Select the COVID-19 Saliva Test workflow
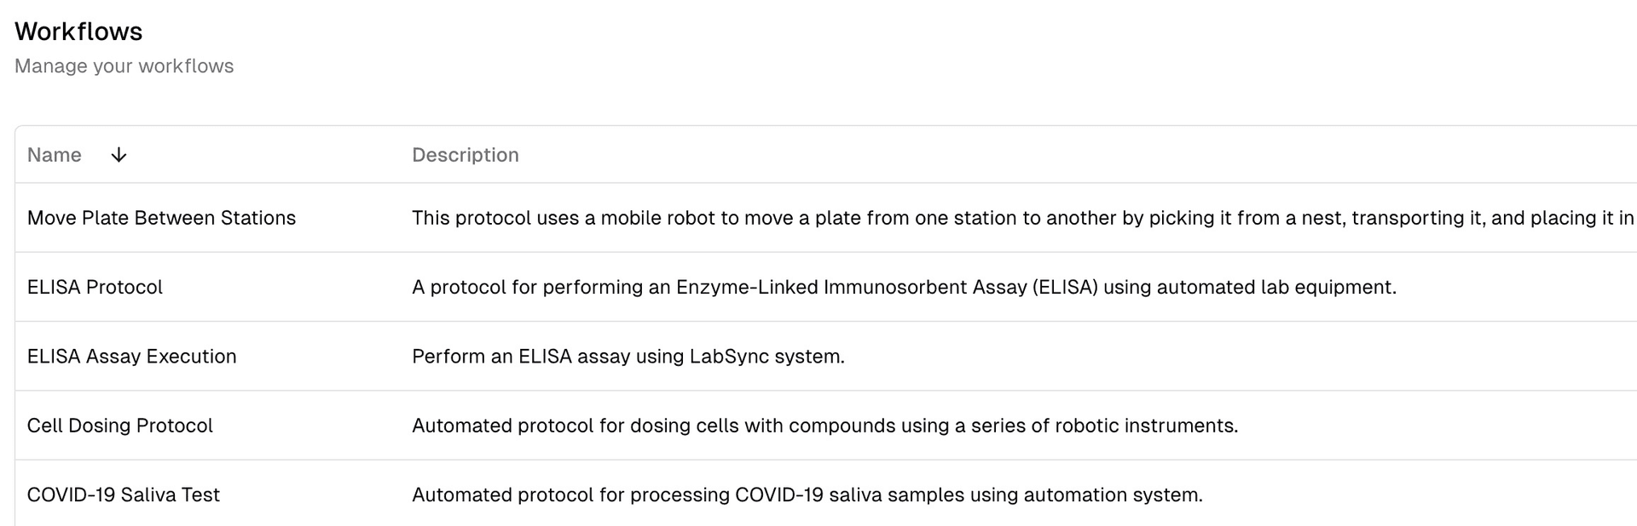 123,495
